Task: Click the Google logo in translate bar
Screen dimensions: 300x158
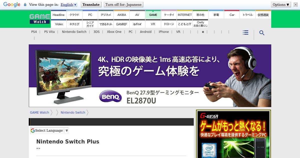Action: tap(12, 5)
